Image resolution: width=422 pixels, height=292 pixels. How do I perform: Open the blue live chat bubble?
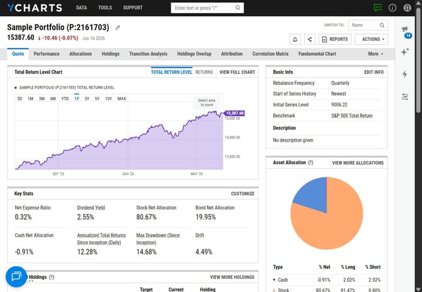tap(16, 276)
